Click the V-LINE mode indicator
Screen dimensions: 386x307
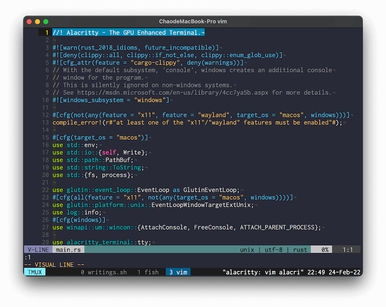(38, 250)
